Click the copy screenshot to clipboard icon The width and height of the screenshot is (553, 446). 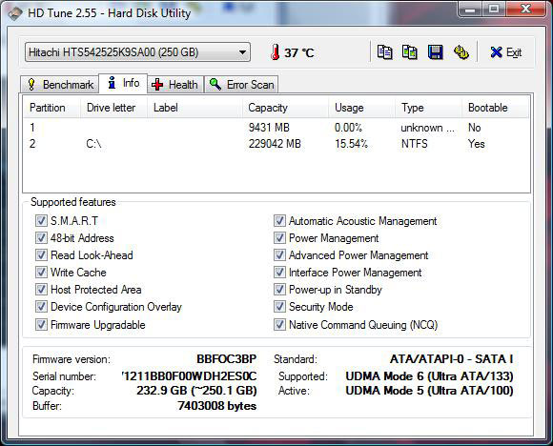(x=410, y=52)
